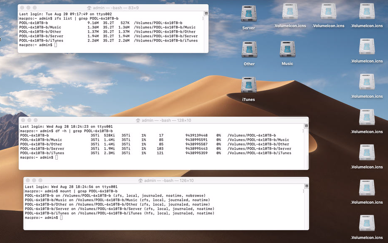Click the title "admin — -bash — 126×10"

(169, 180)
